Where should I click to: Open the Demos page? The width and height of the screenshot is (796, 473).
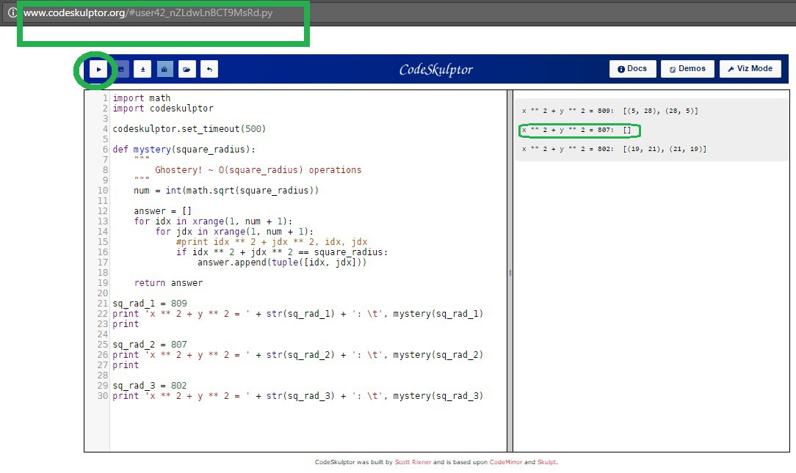(687, 69)
